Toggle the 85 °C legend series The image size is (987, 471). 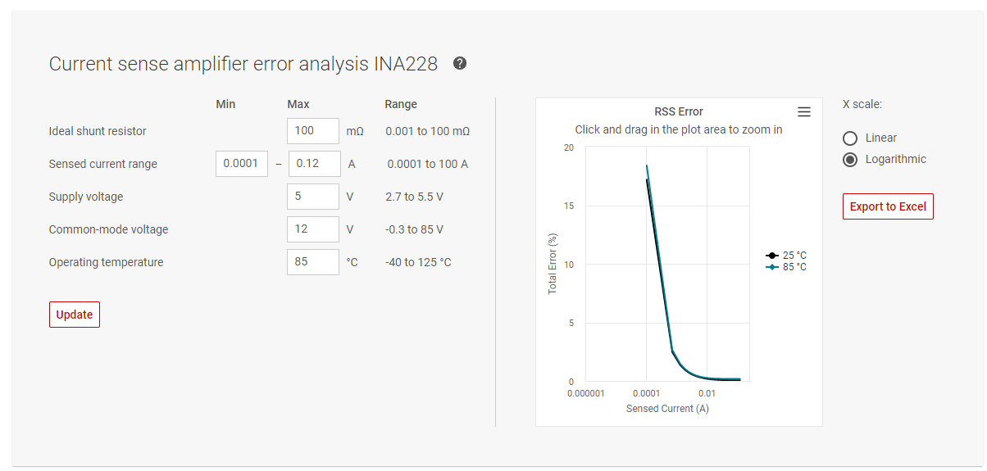786,267
